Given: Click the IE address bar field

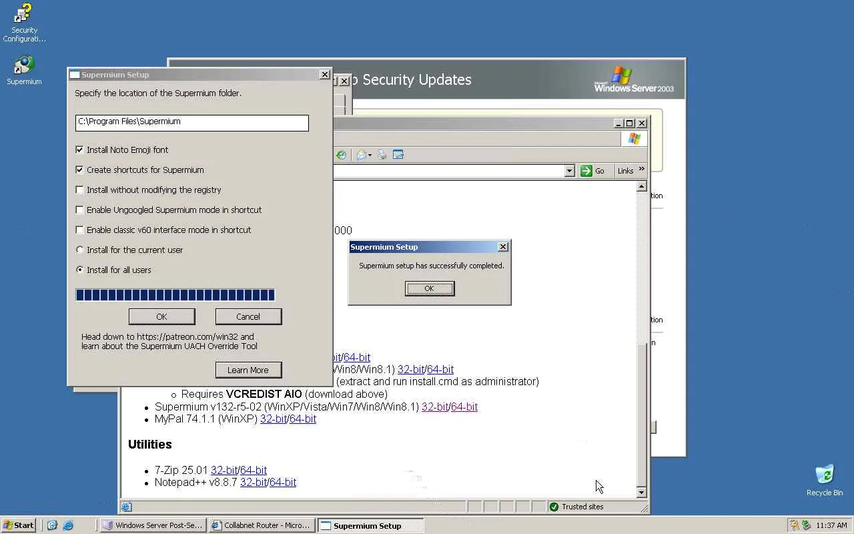Looking at the screenshot, I should 448,171.
